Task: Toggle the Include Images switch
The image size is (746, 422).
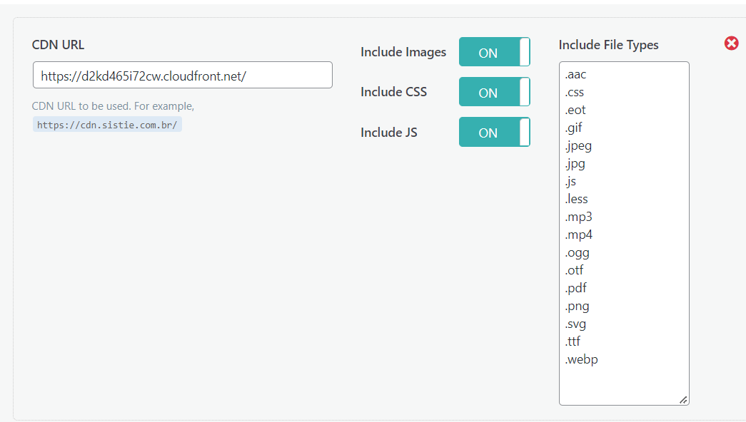Action: pos(494,52)
